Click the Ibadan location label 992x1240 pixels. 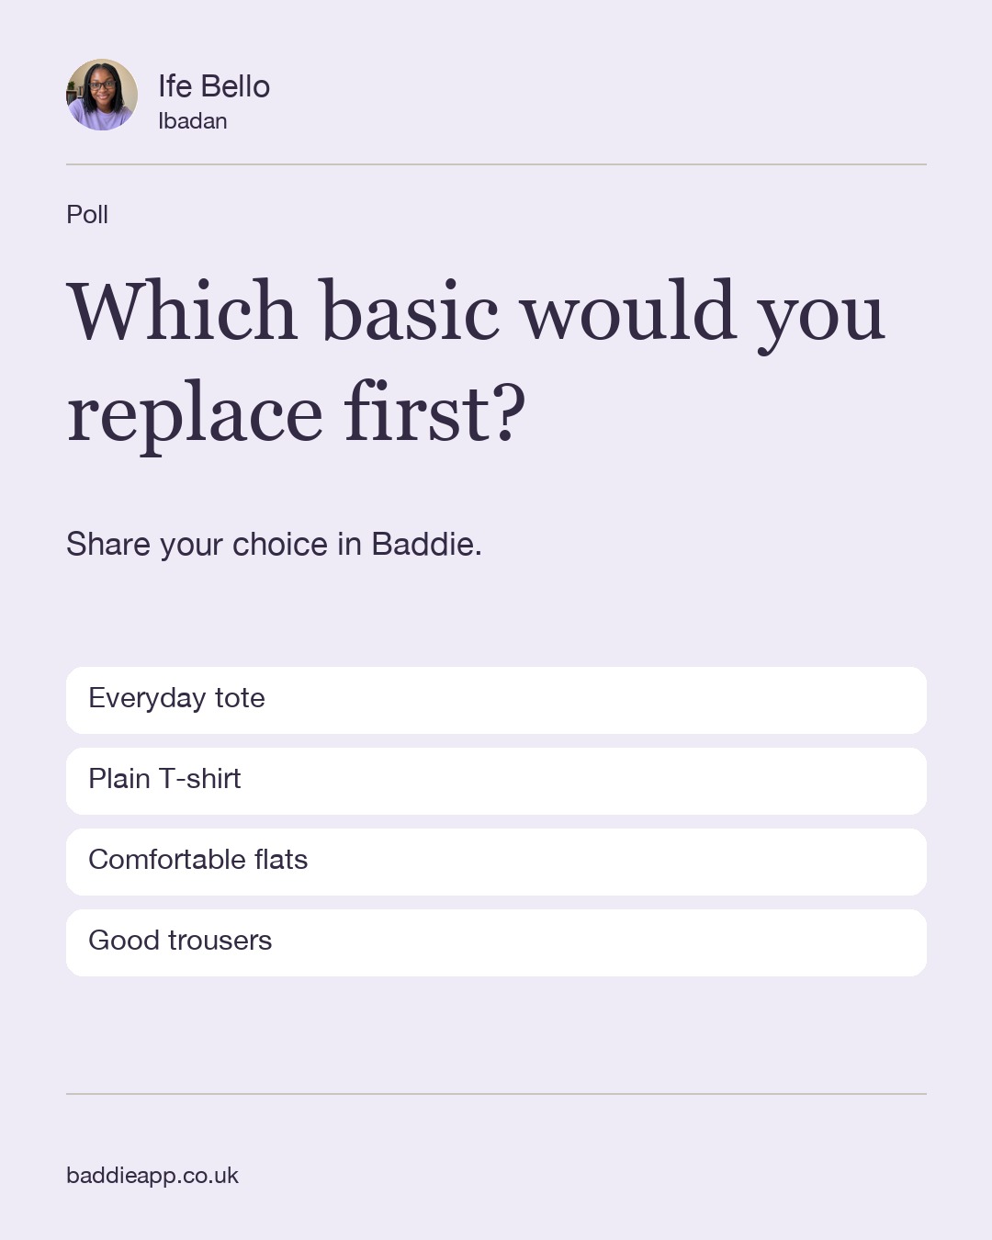pos(193,121)
